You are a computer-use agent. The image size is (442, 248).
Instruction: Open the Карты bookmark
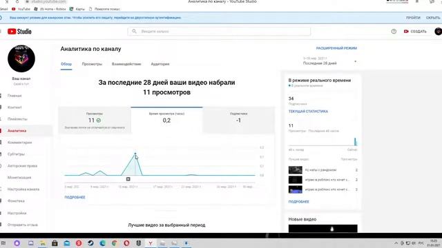pyautogui.click(x=77, y=9)
